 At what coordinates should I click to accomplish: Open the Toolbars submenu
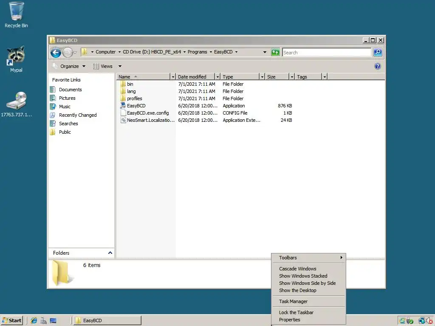(x=308, y=258)
